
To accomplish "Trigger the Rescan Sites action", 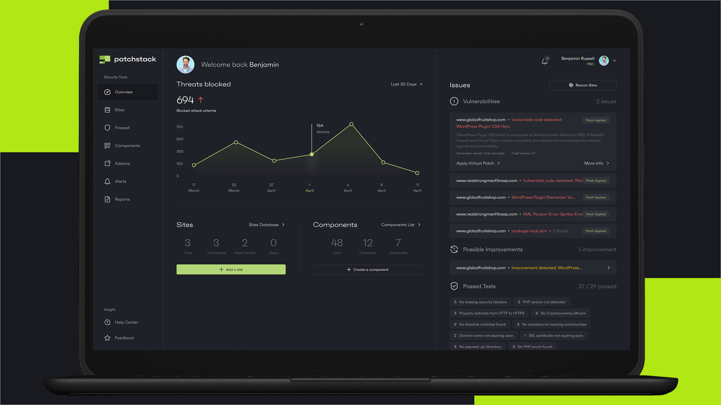I will [x=583, y=85].
